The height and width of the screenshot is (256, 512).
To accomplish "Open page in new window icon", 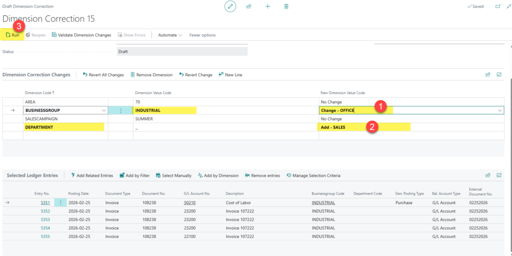I will point(497,6).
